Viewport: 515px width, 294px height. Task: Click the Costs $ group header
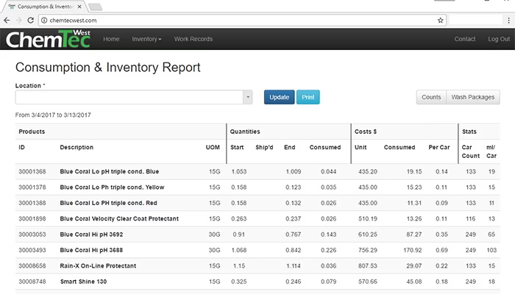[x=366, y=132]
